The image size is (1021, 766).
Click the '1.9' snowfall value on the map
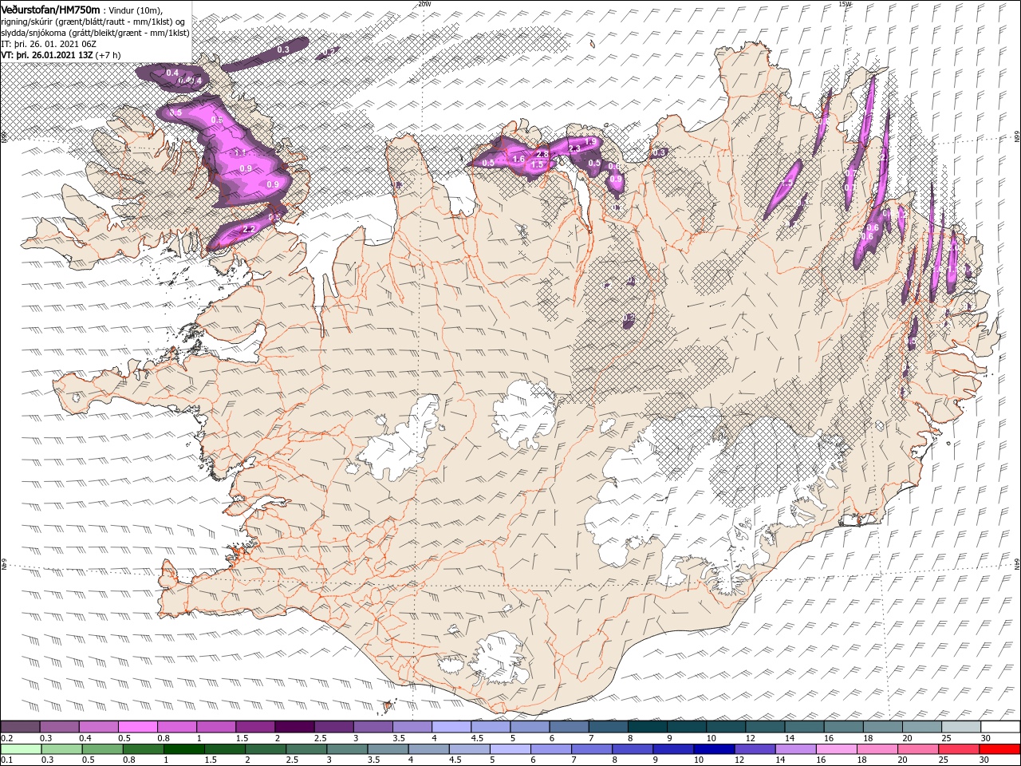point(591,142)
